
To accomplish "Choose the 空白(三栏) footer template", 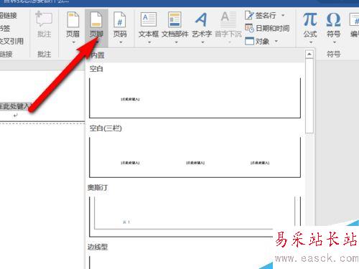I will pos(195,157).
